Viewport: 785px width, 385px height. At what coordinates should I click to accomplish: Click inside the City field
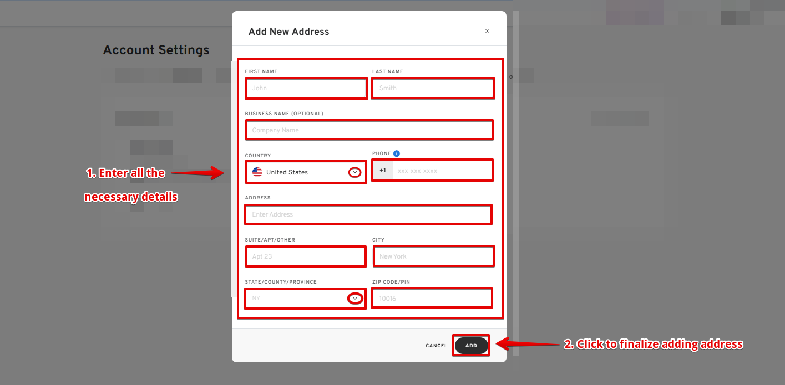coord(432,256)
